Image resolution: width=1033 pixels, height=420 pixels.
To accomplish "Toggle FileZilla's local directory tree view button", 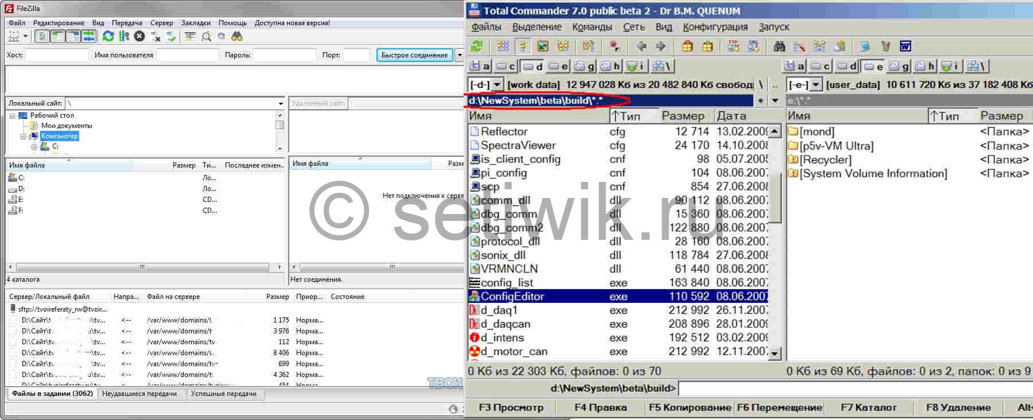I will (x=57, y=36).
